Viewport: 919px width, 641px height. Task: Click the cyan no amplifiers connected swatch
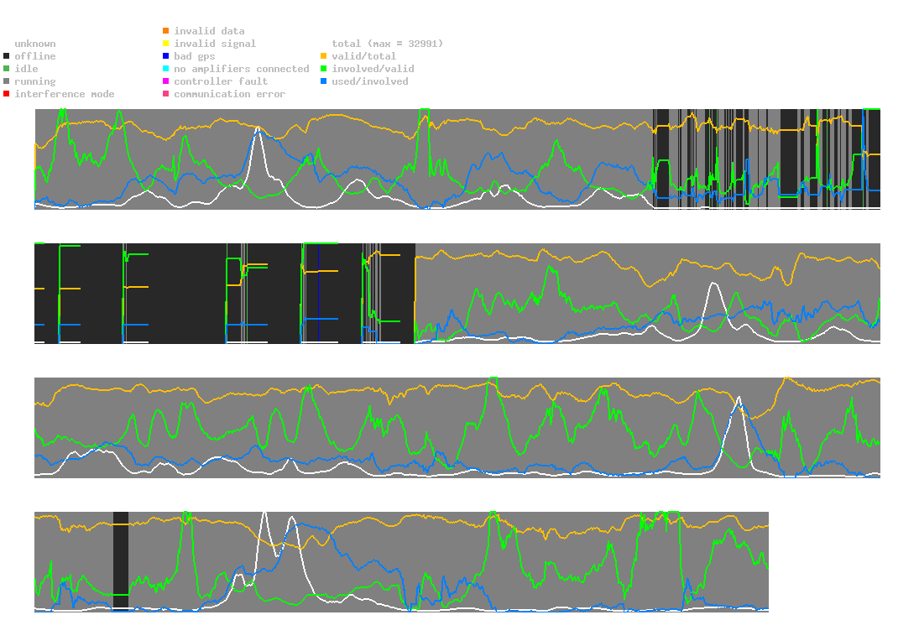(166, 69)
